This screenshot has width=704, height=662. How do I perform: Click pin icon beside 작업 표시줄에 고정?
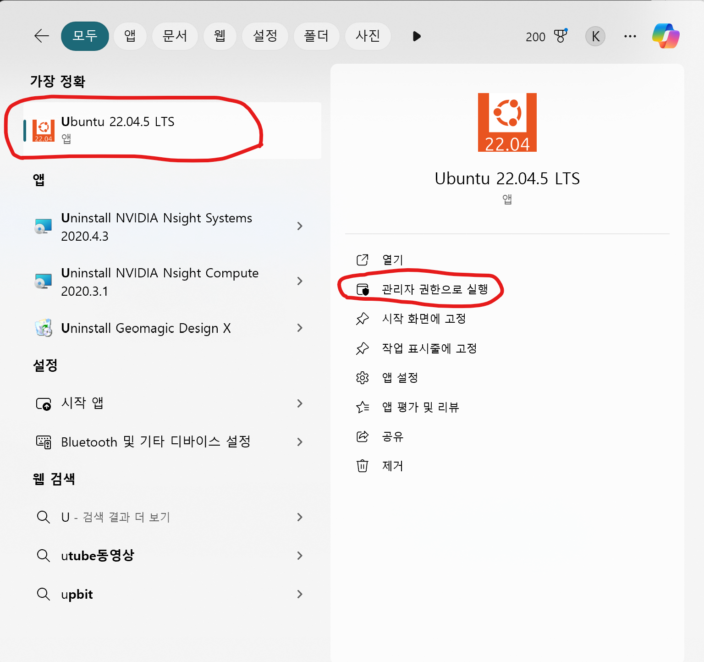click(363, 348)
